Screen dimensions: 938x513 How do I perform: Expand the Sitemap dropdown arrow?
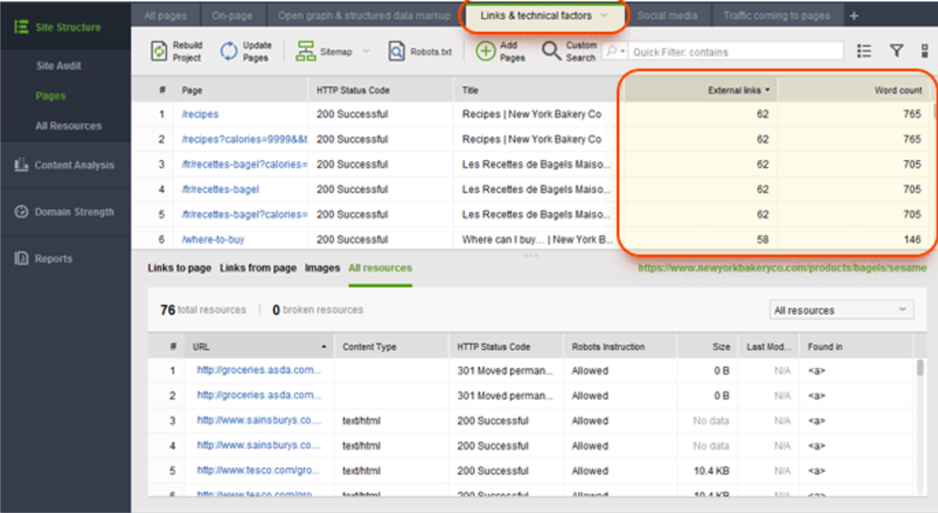coord(366,52)
